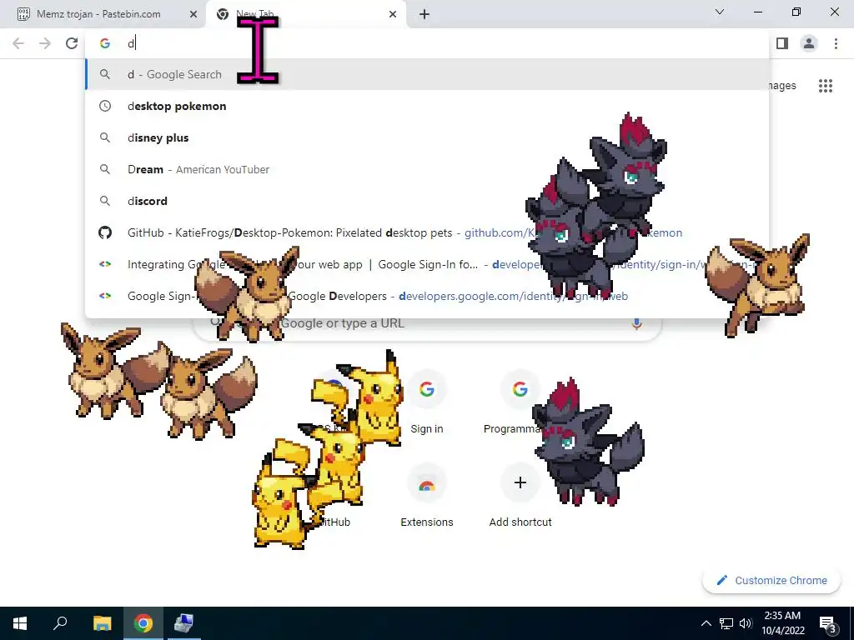Reload the page with the refresh icon
The image size is (854, 640).
coord(72,43)
